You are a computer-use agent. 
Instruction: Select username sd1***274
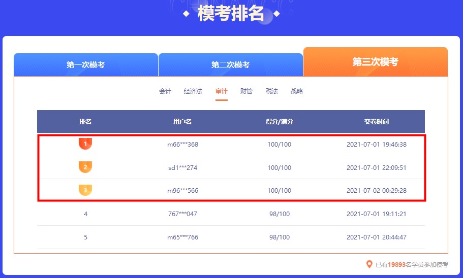183,168
